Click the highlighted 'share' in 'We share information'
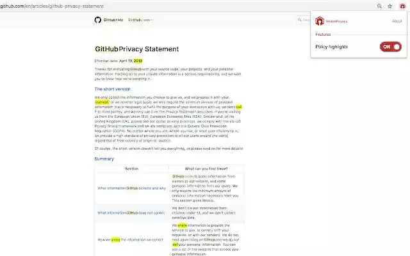The width and height of the screenshot is (410, 256). tap(182, 225)
